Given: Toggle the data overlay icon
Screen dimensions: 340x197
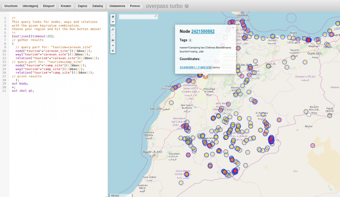Looking at the screenshot, I should click(x=113, y=51).
